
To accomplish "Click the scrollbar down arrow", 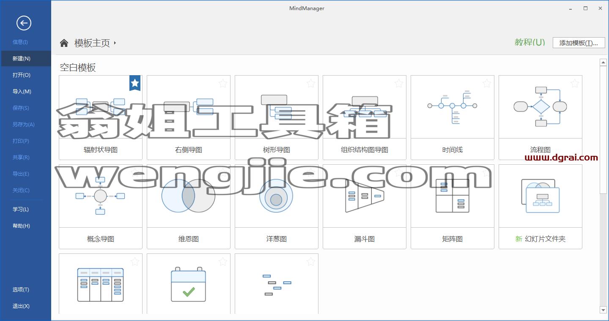I will pos(604,310).
